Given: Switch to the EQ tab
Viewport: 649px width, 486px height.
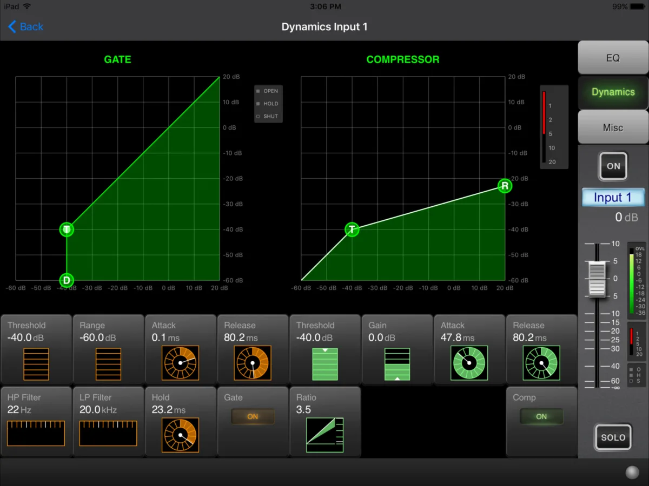Looking at the screenshot, I should pos(613,58).
